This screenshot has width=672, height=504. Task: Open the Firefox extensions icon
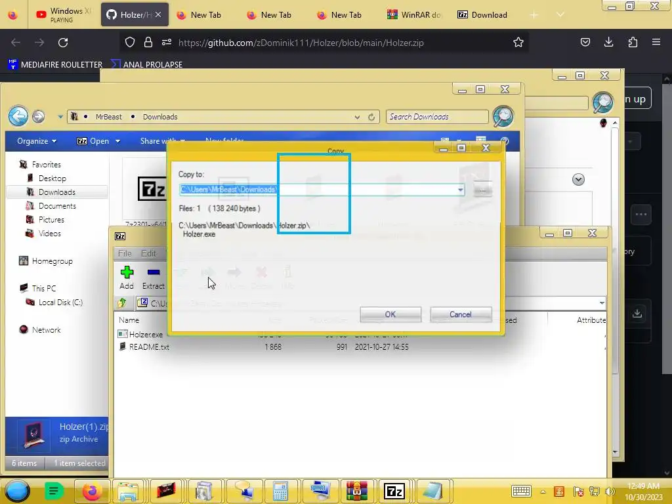[633, 42]
